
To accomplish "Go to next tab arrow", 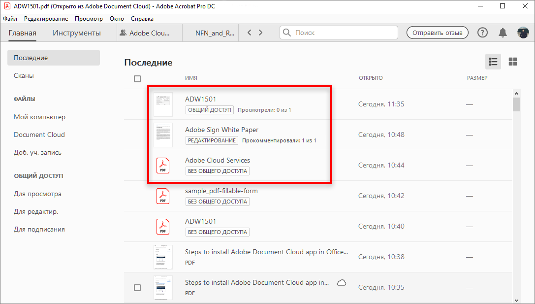I will tap(261, 33).
